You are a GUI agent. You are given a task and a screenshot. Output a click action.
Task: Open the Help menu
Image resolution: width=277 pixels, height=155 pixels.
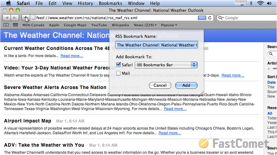click(155, 3)
